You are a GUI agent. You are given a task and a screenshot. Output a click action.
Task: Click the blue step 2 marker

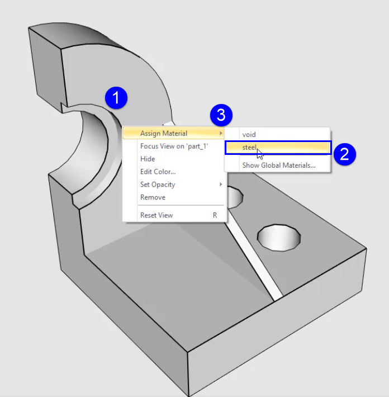point(345,154)
